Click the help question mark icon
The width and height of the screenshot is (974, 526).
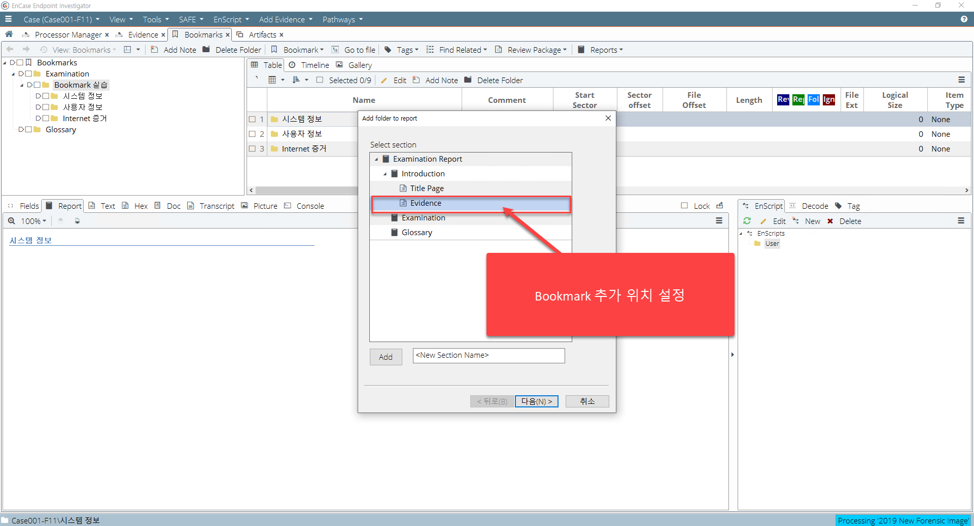point(963,19)
